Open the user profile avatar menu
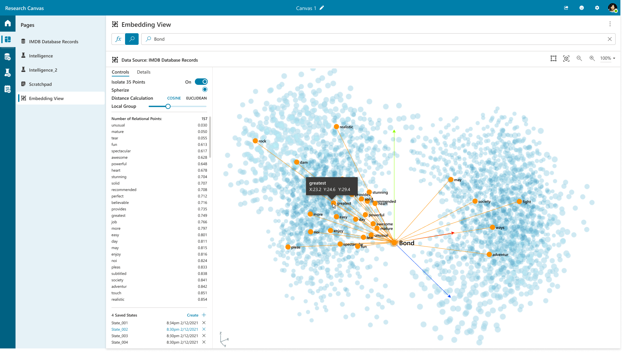The width and height of the screenshot is (623, 352). (x=612, y=8)
